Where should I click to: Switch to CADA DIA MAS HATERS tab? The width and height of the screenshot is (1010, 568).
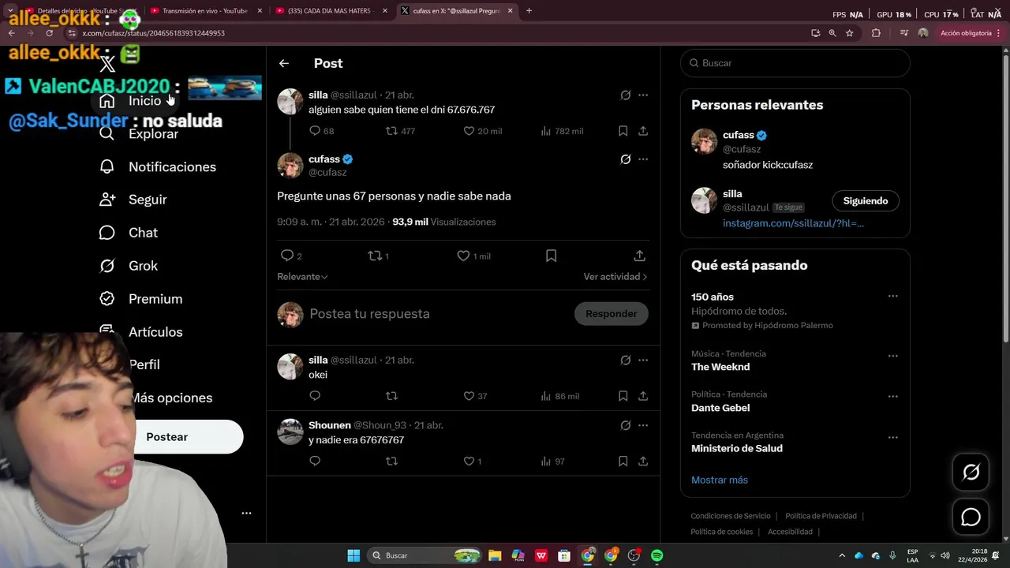click(331, 11)
